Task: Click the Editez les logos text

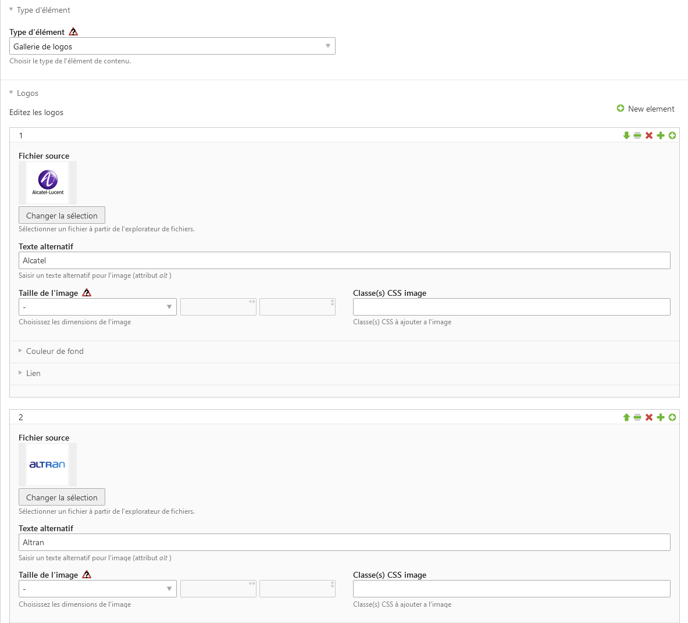Action: 37,112
